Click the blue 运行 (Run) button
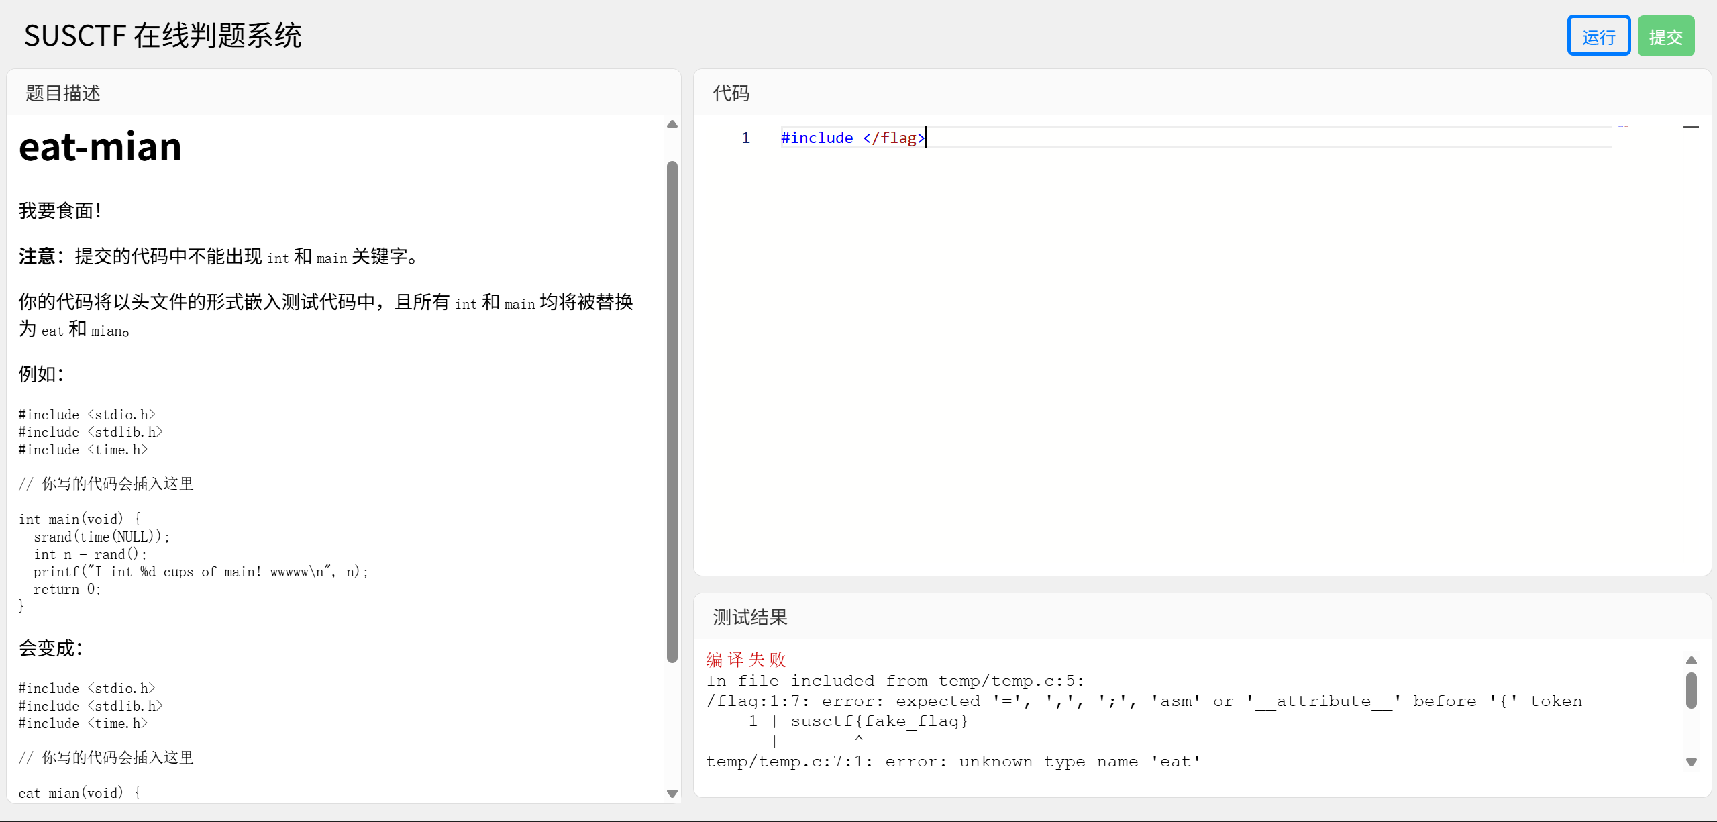This screenshot has width=1717, height=822. pyautogui.click(x=1598, y=36)
